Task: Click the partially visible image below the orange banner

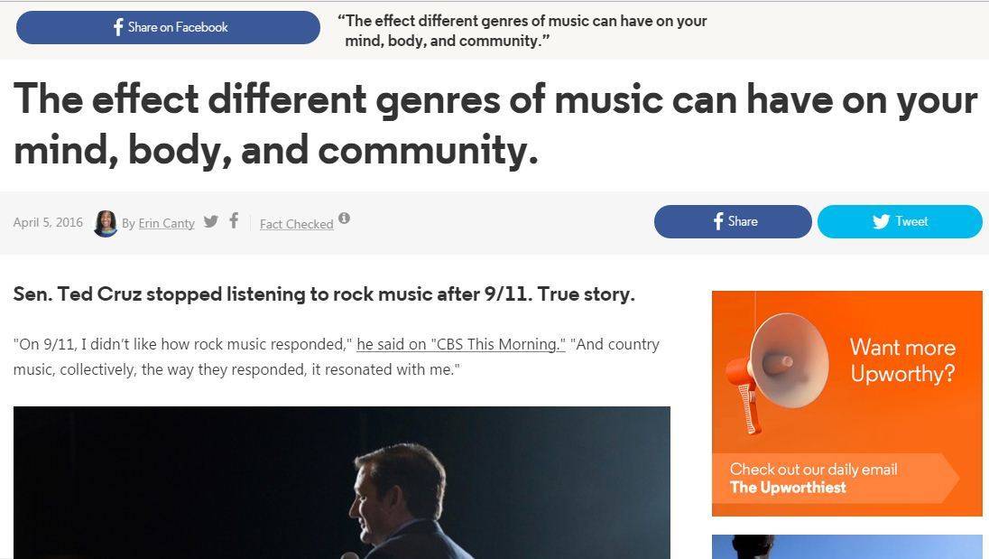Action: coord(846,546)
